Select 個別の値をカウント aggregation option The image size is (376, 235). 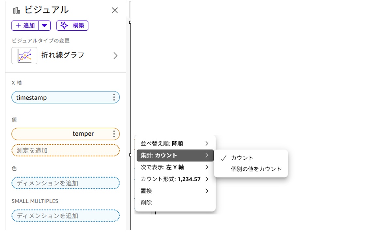[x=256, y=169]
